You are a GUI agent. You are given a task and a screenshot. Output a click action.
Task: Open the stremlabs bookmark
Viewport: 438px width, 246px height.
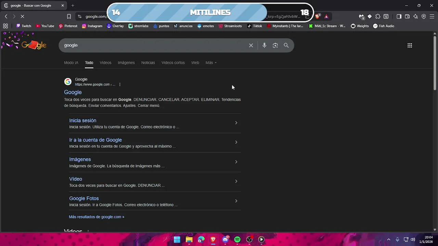[138, 26]
